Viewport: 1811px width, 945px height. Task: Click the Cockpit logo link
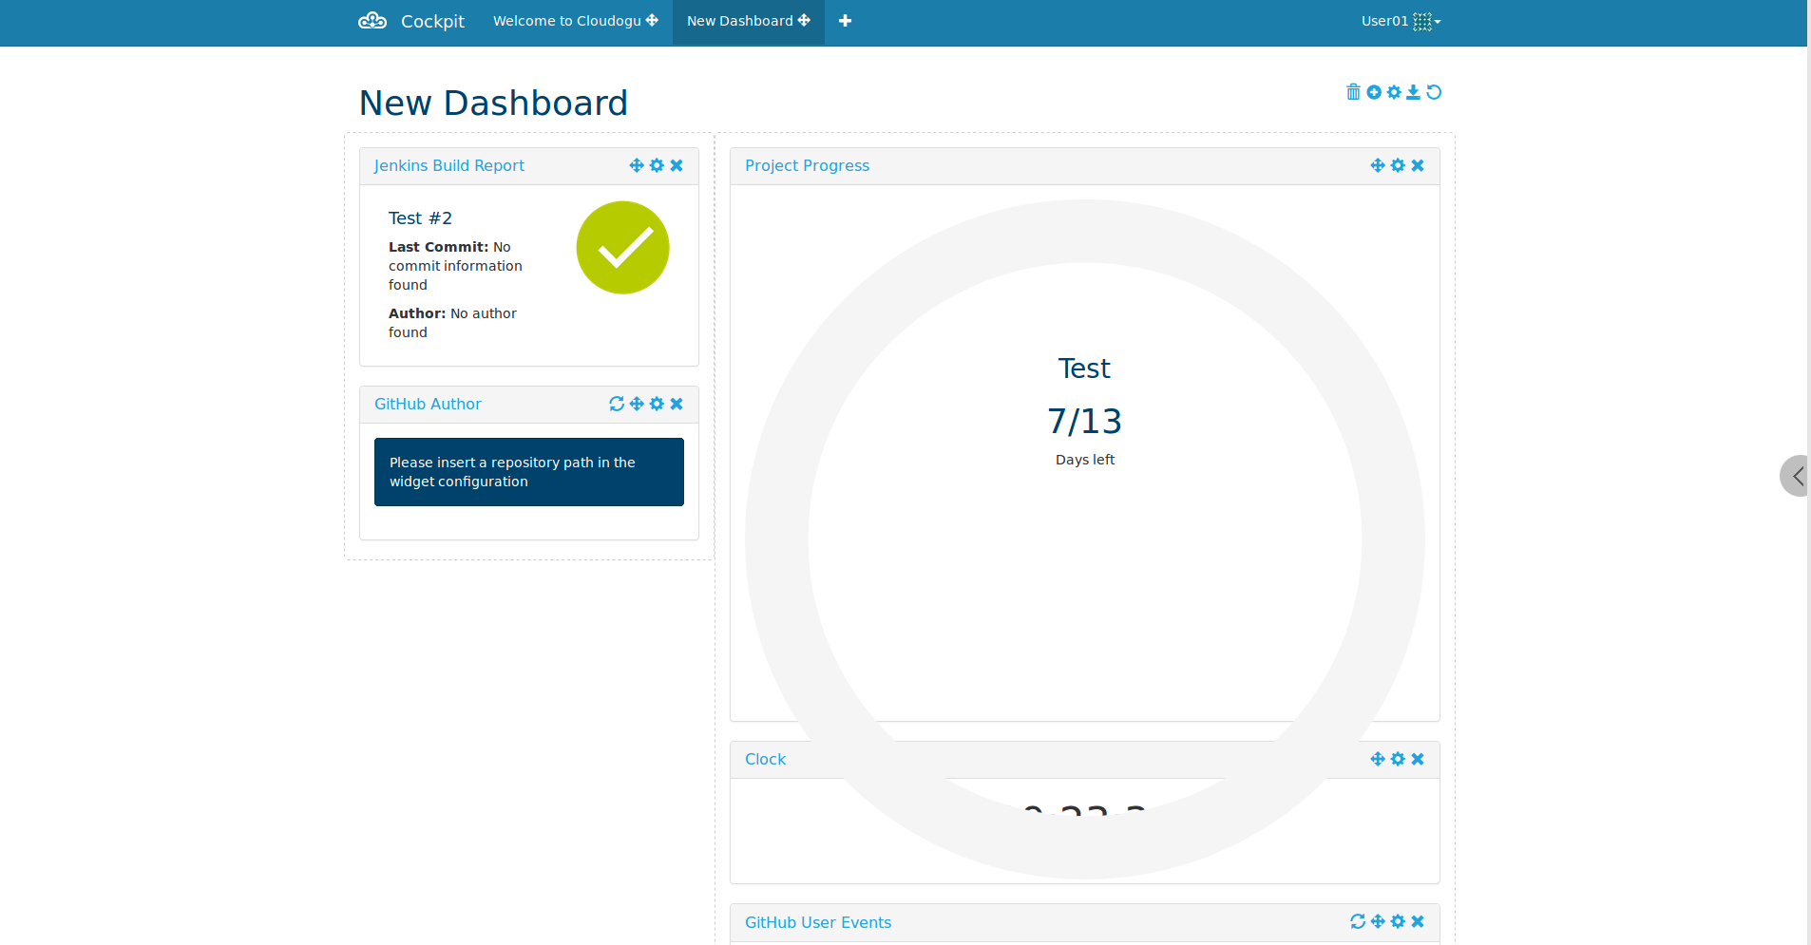coord(411,21)
